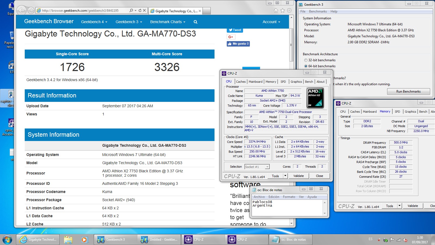Click the network signal tray icon
The width and height of the screenshot is (435, 245).
[399, 240]
